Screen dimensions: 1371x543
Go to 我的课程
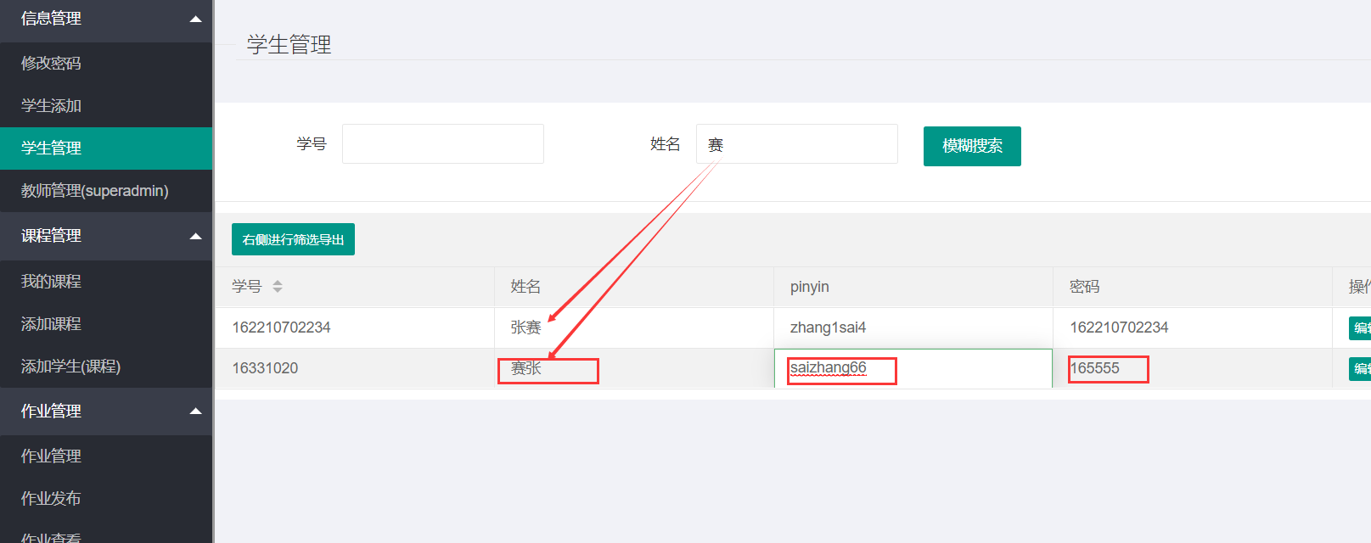pyautogui.click(x=106, y=282)
